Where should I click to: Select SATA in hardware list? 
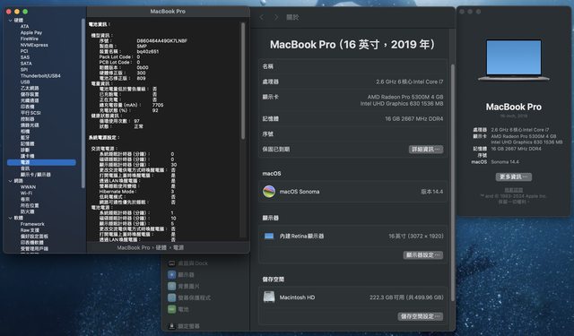click(x=26, y=64)
